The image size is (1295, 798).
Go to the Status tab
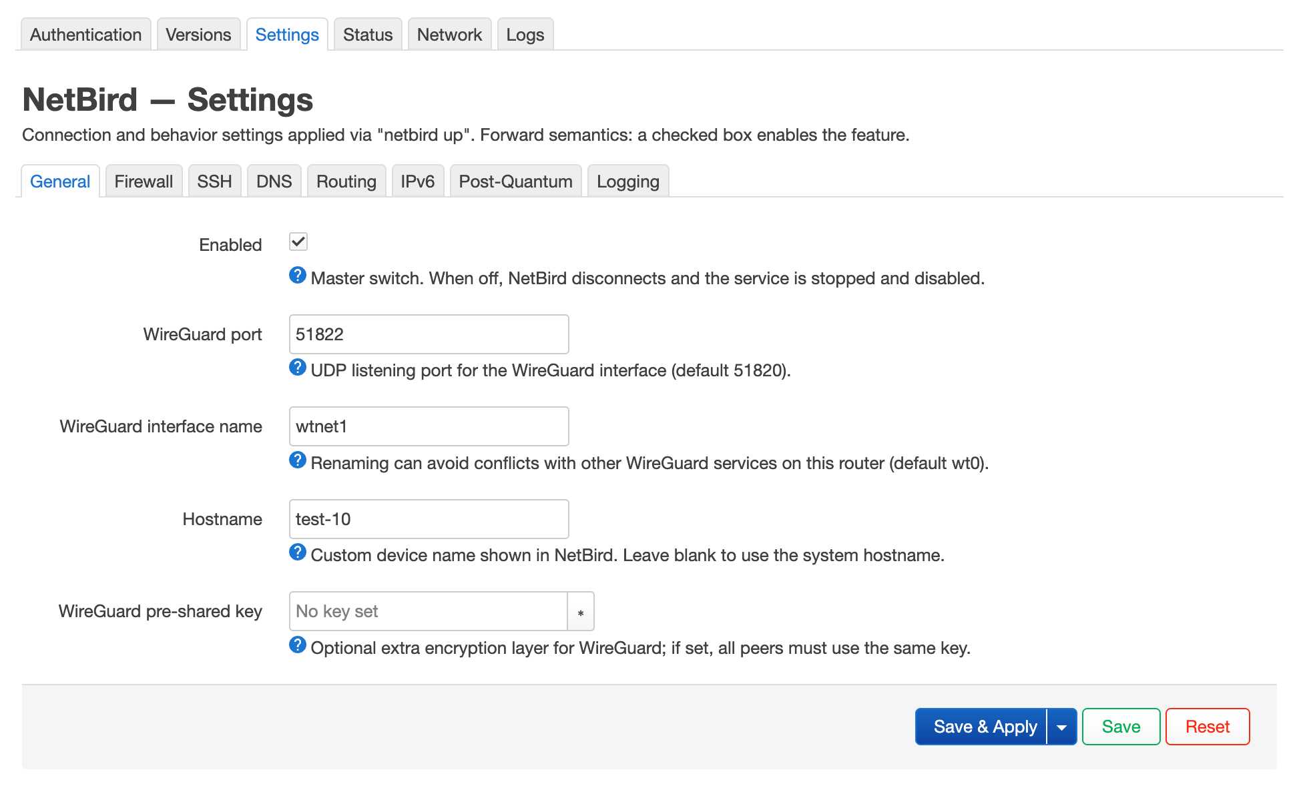(368, 35)
